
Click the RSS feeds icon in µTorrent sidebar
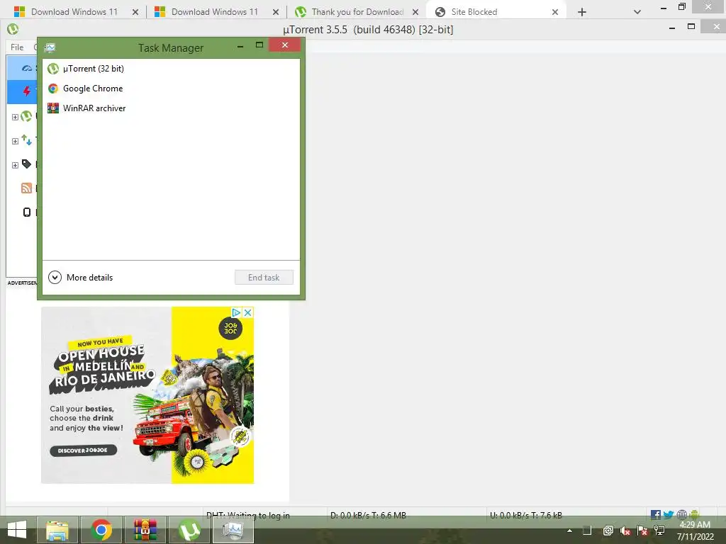27,188
